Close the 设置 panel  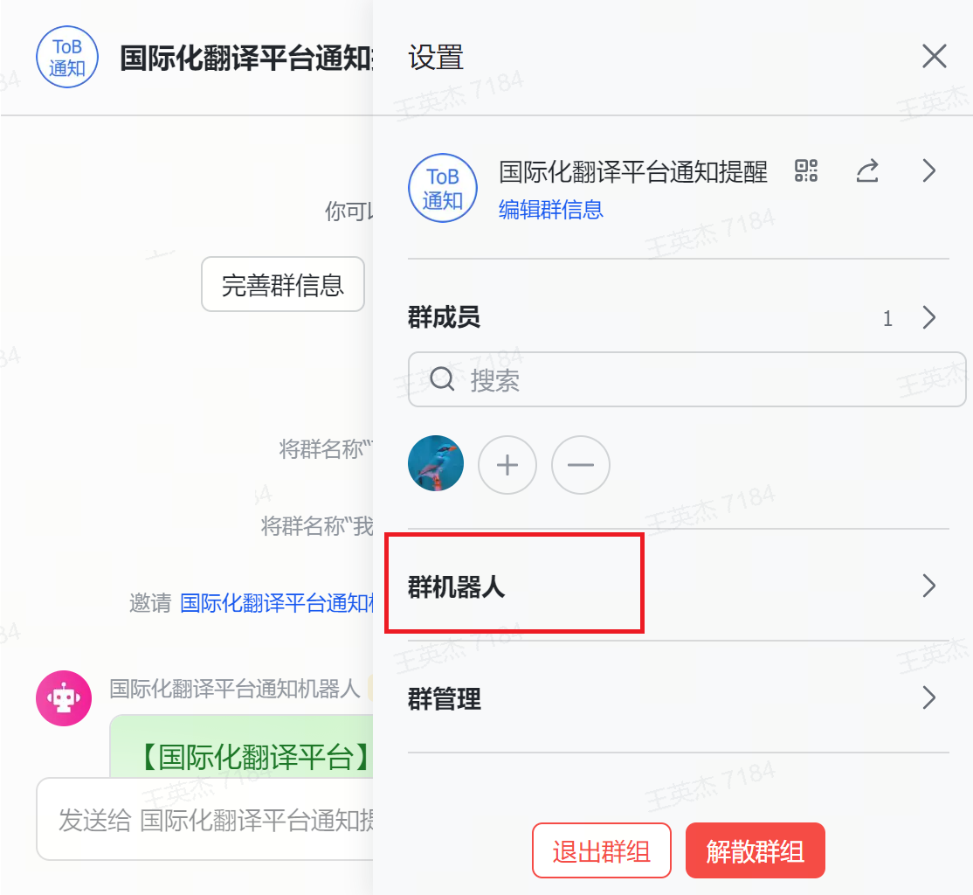934,58
